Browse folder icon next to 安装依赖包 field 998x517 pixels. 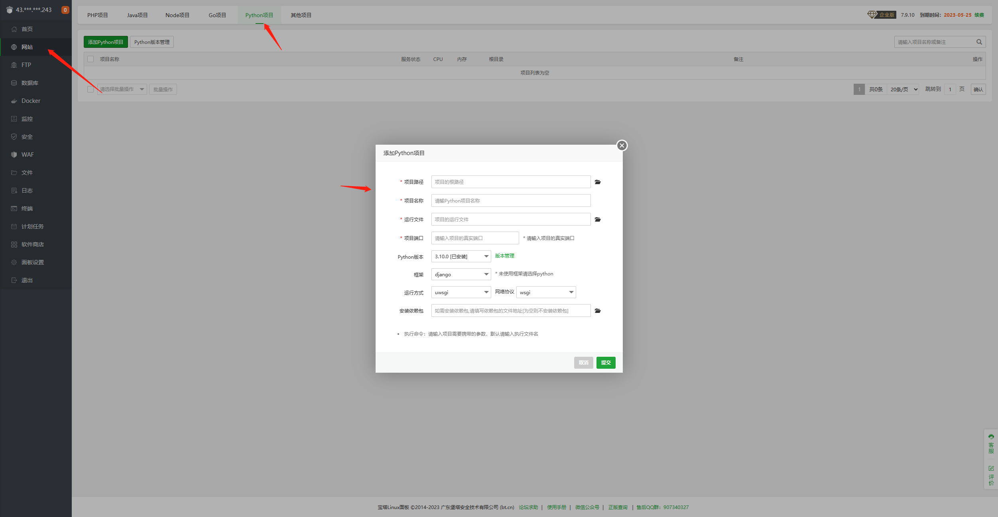[598, 311]
